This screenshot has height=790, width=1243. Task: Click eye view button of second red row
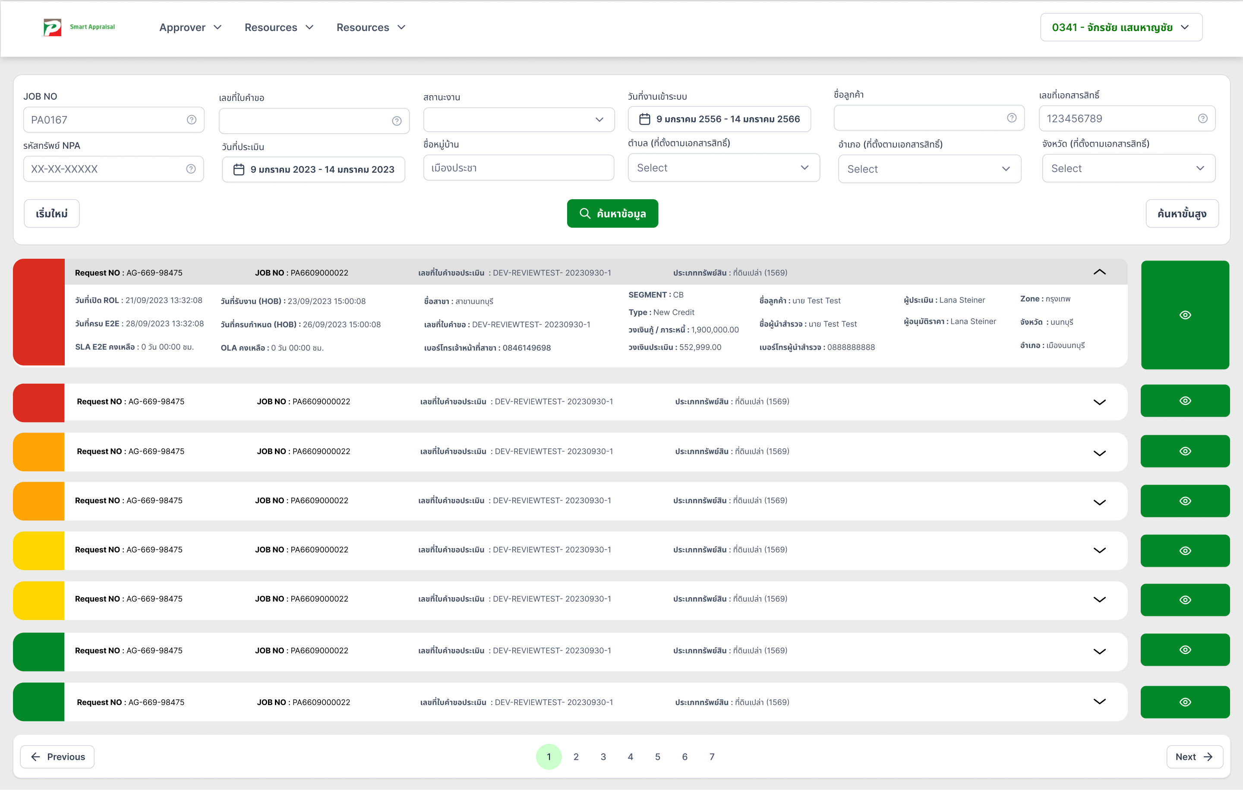coord(1185,401)
